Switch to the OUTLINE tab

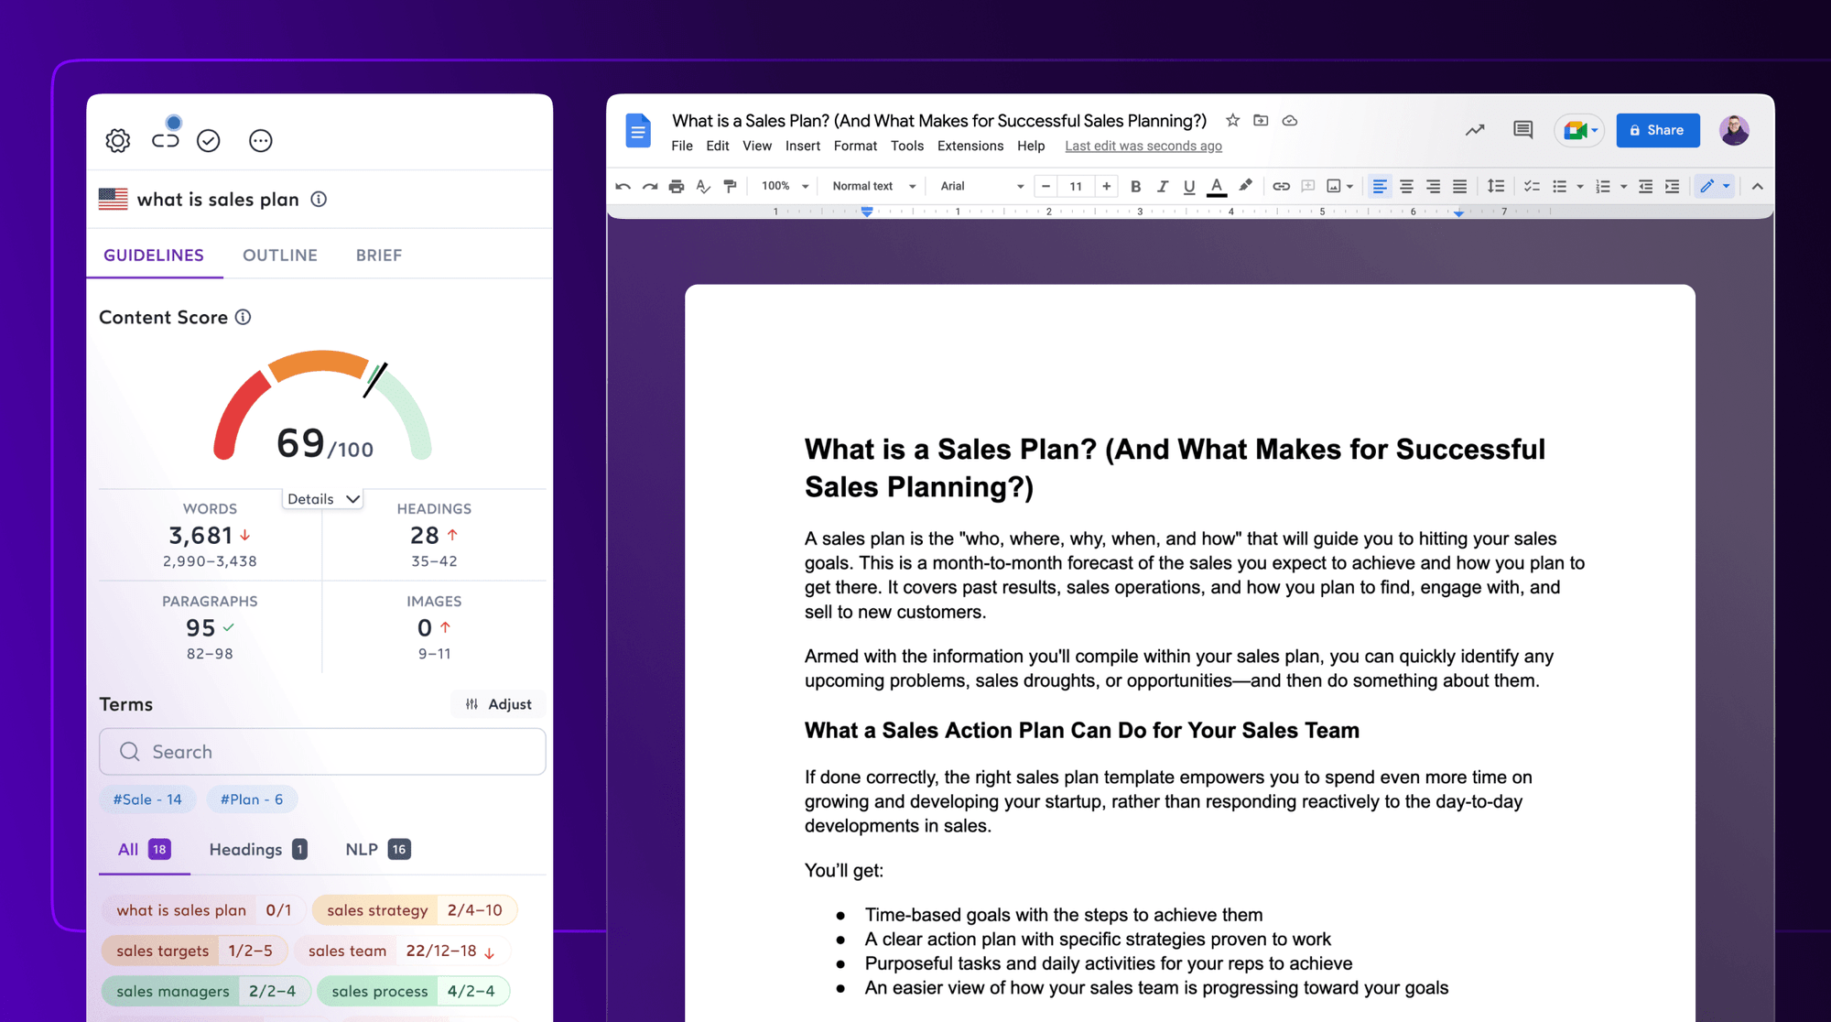(x=280, y=255)
